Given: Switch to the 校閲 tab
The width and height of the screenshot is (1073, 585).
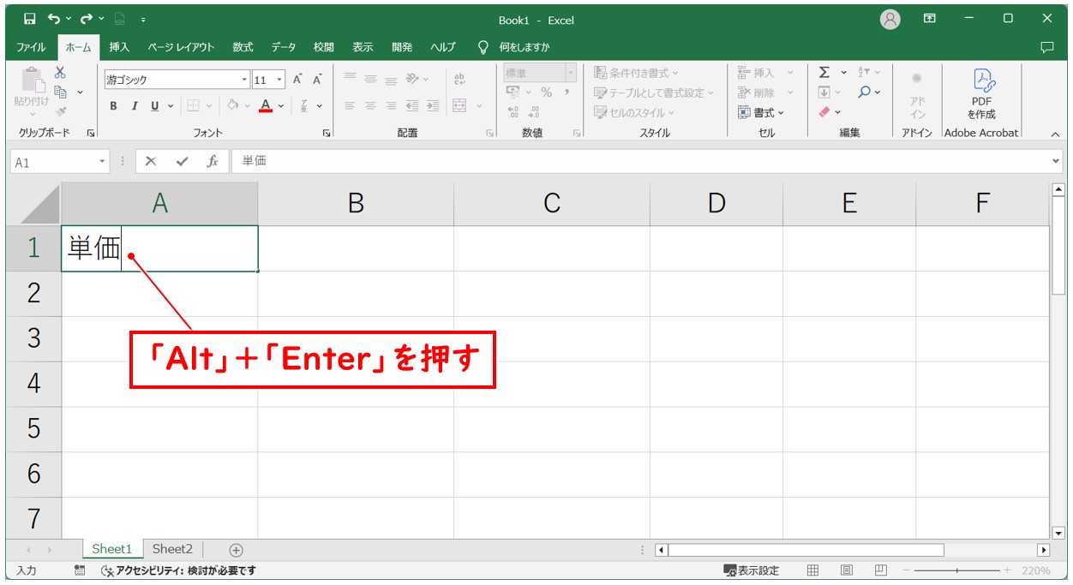Looking at the screenshot, I should pos(323,47).
